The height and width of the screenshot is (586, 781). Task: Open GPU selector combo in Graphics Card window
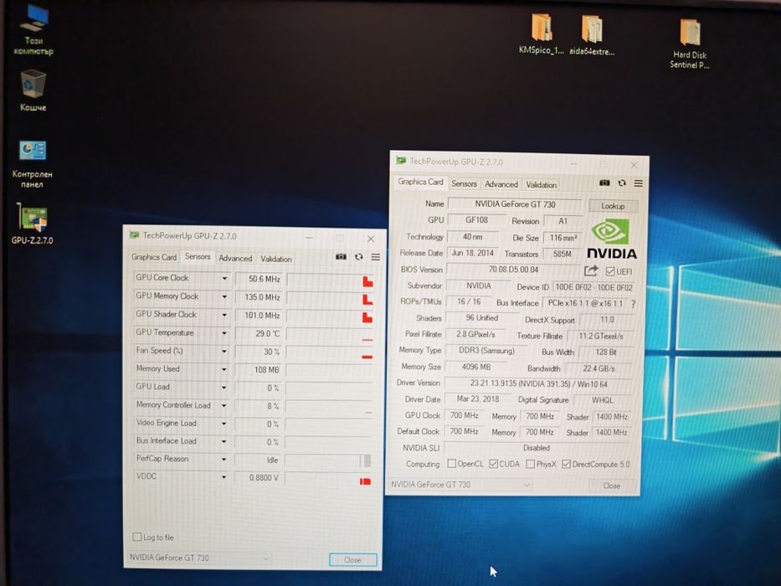point(460,485)
